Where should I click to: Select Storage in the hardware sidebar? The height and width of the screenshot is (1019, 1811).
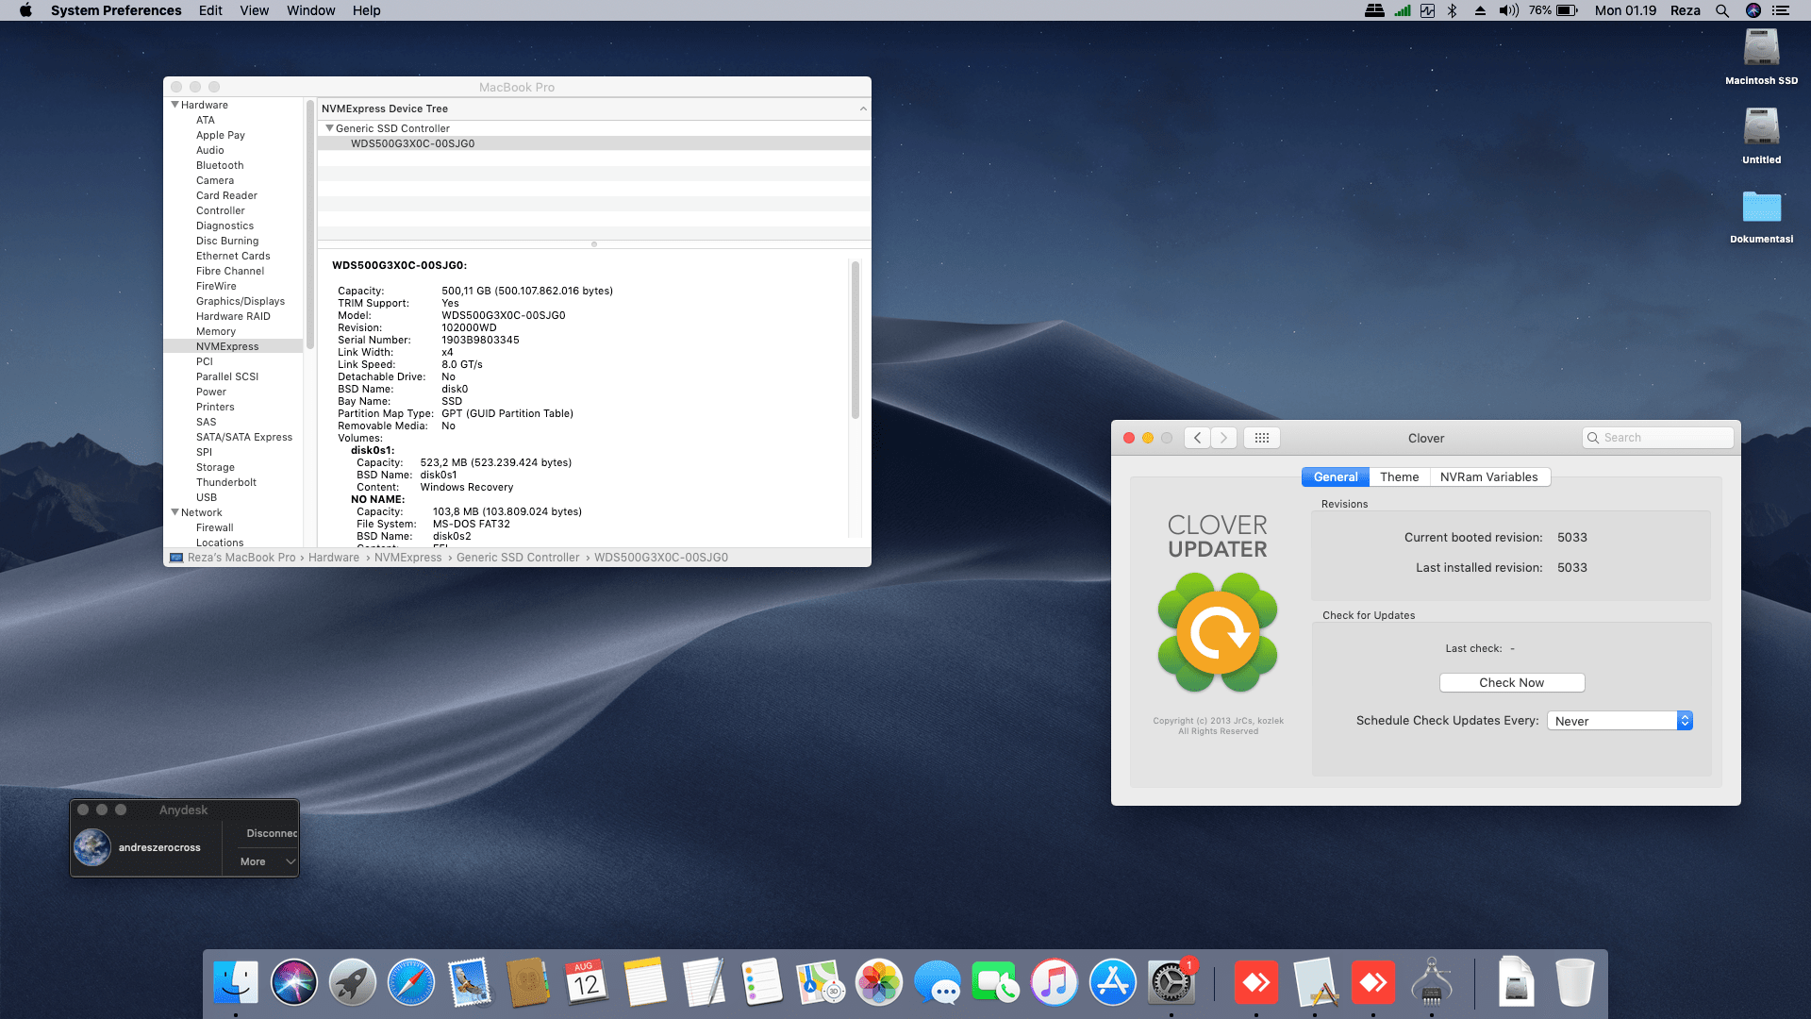point(215,467)
